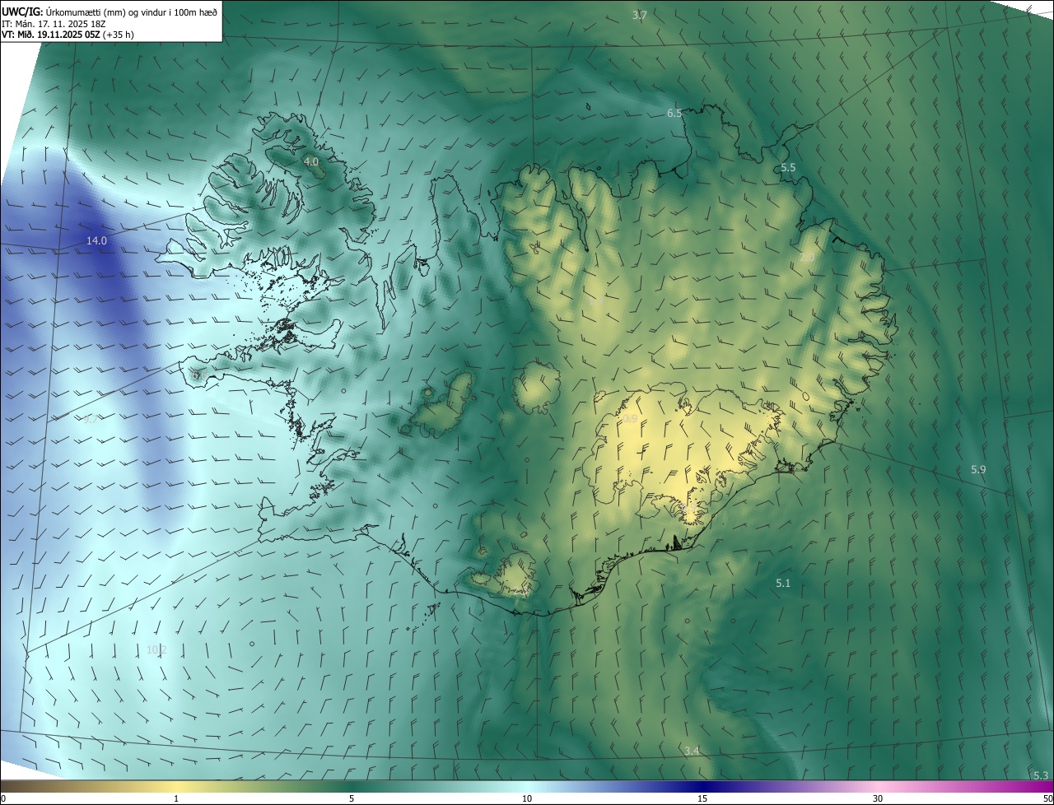Click the '10' tick label on the color scale
1054x805 pixels.
(527, 799)
